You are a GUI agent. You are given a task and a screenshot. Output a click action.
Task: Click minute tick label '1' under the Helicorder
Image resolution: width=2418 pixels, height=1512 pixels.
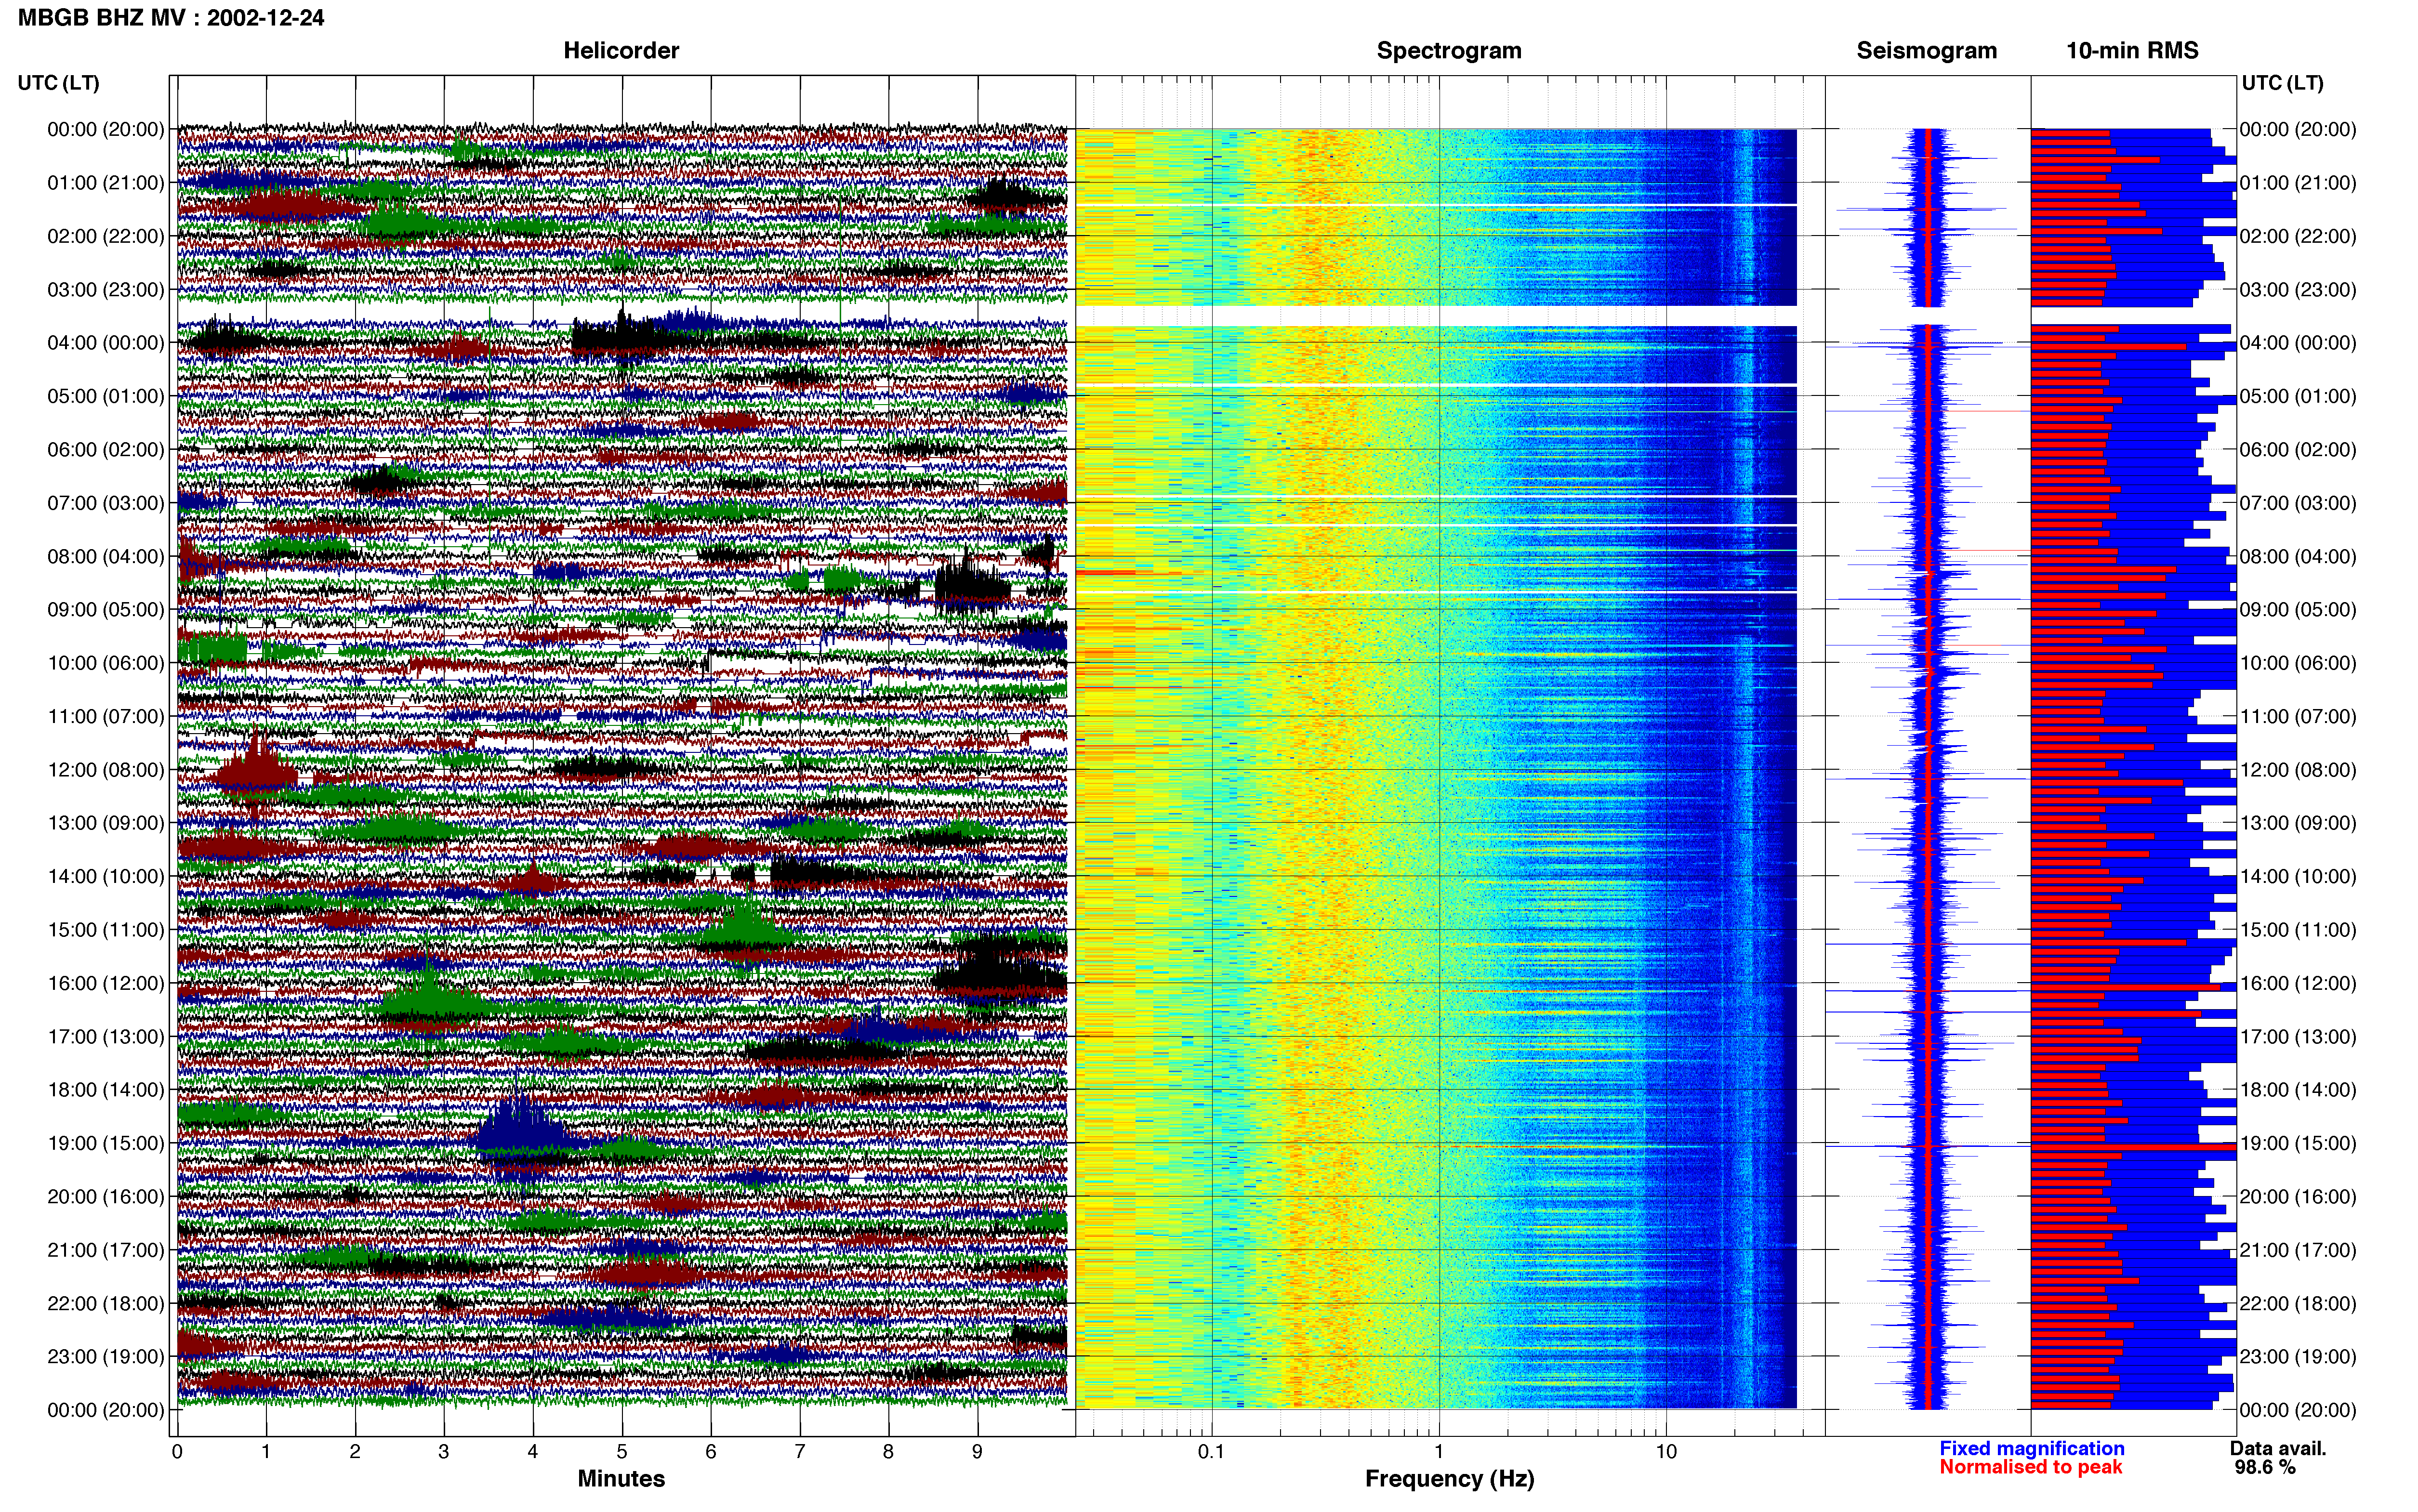coord(266,1452)
